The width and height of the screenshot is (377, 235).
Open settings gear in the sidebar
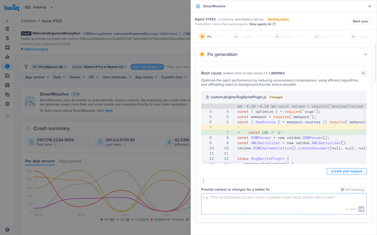pyautogui.click(x=7, y=230)
